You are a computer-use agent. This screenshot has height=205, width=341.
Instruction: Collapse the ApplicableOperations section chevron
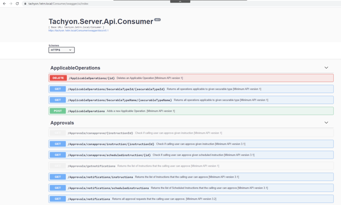click(326, 68)
